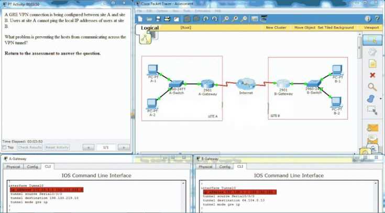Click the Print icon in toolbar
The image size is (385, 213).
tap(168, 19)
